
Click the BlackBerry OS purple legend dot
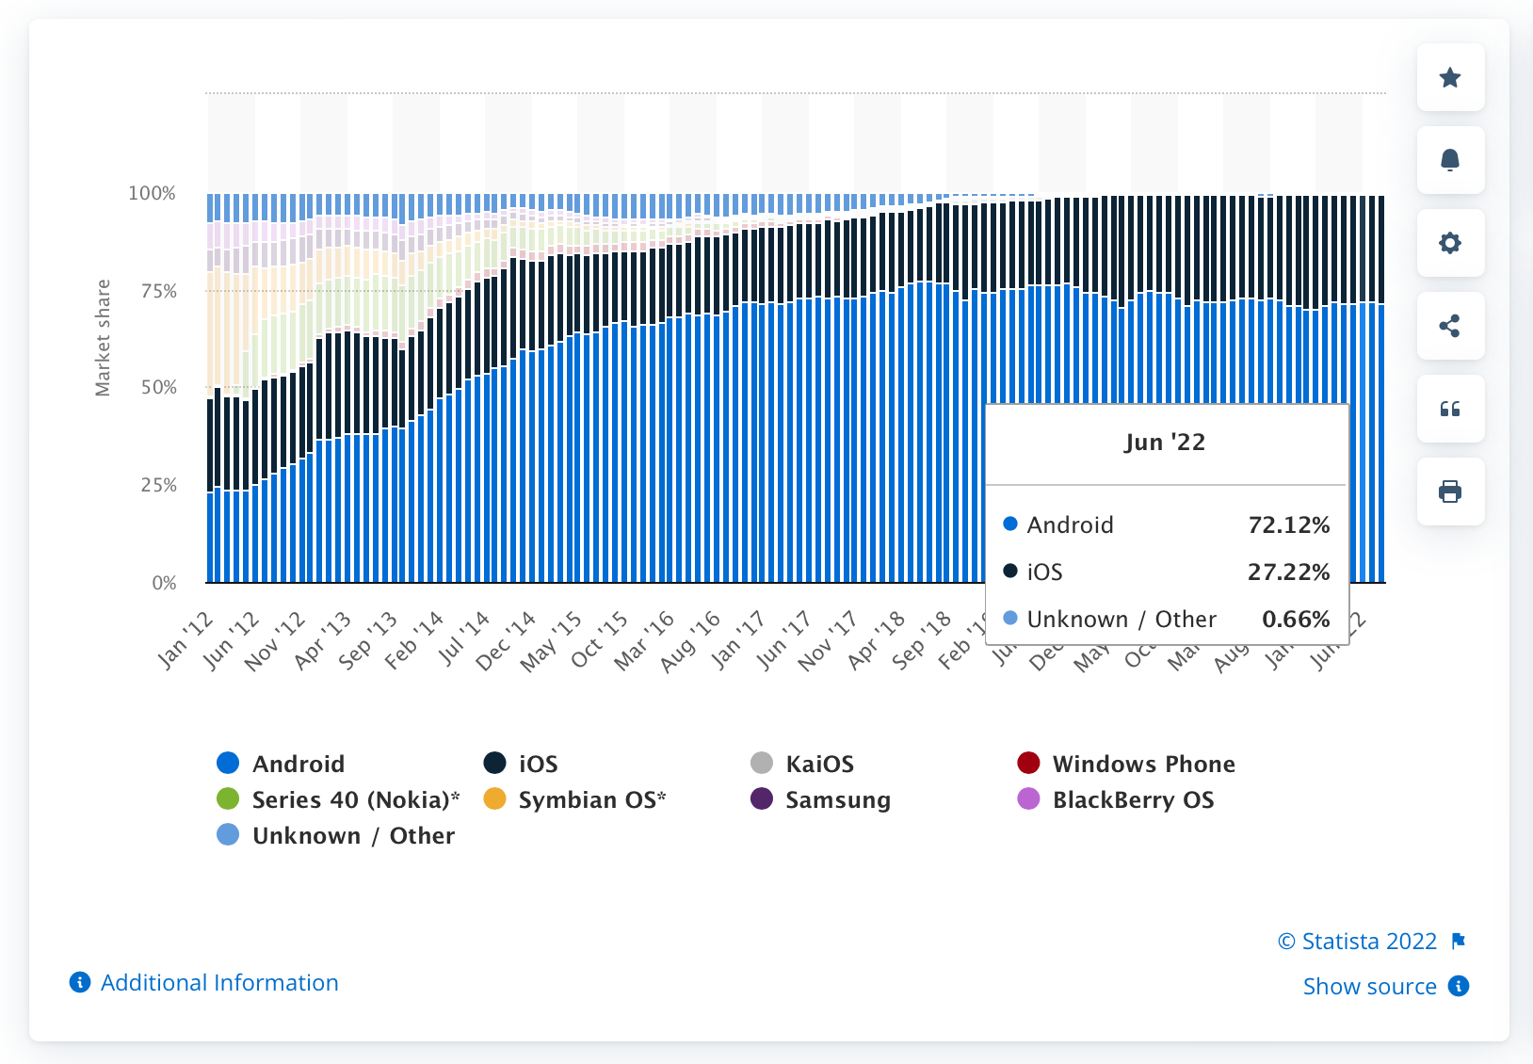[1028, 798]
